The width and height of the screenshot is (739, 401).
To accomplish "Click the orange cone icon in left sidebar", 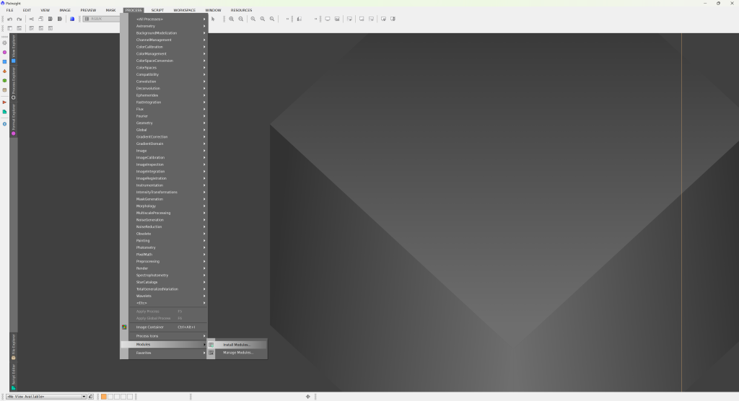I will click(x=4, y=71).
